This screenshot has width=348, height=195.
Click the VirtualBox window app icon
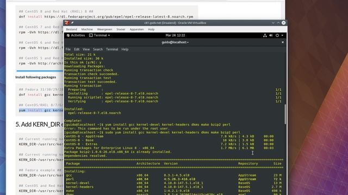tap(67, 23)
